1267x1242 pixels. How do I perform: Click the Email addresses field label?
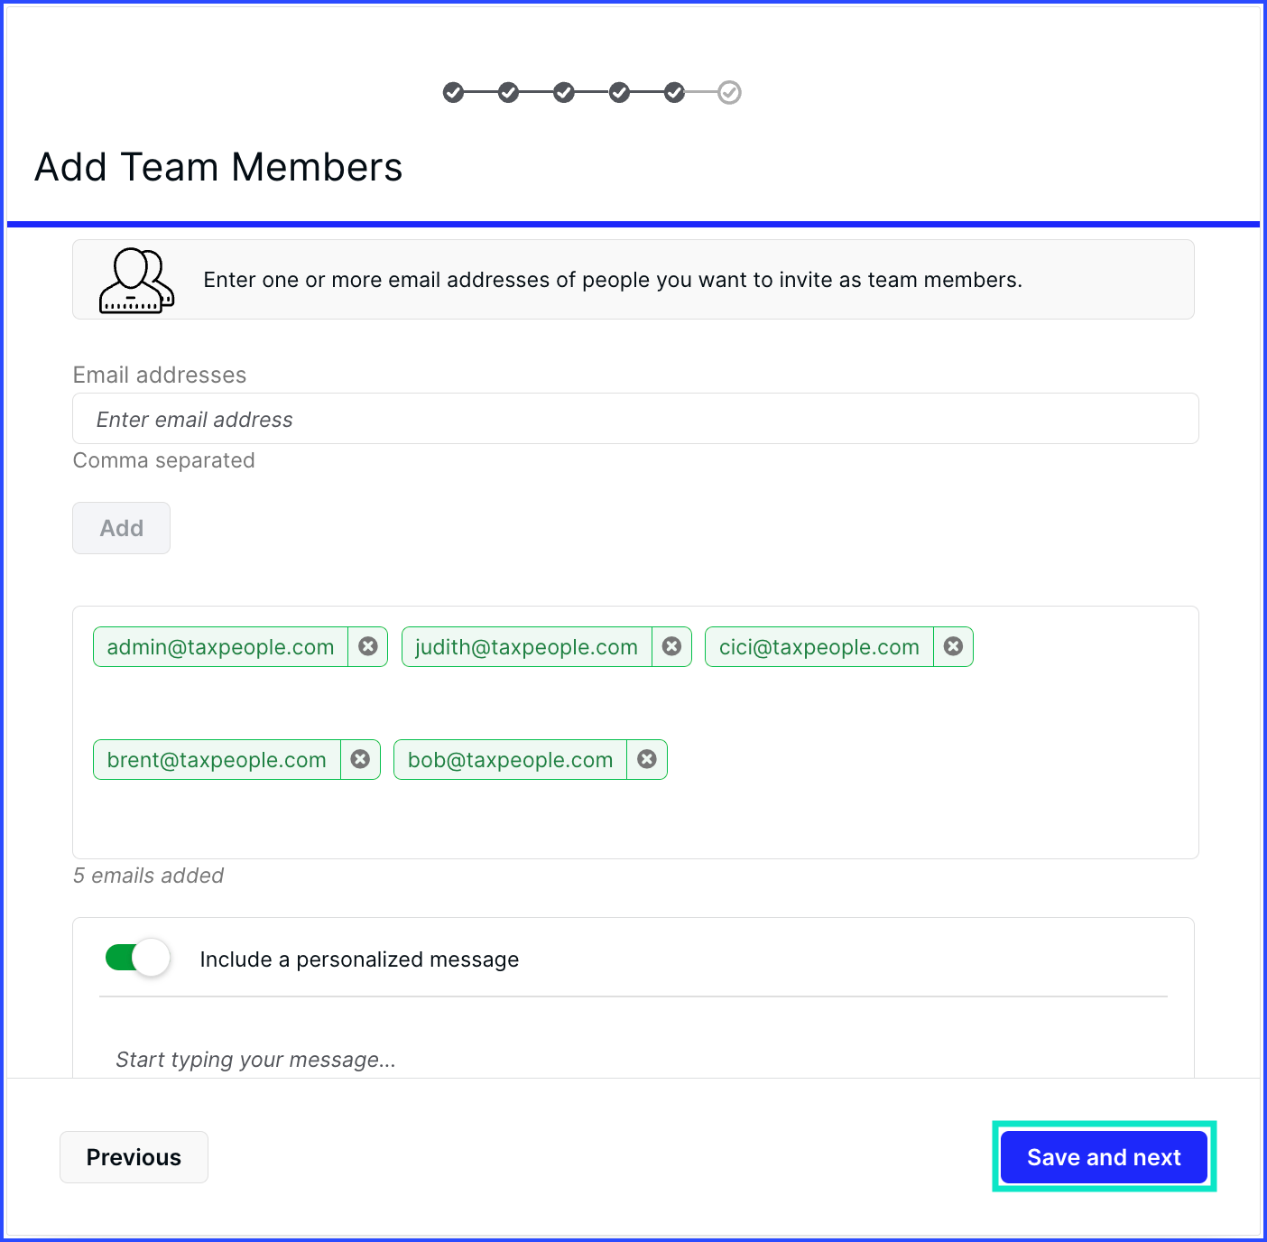point(160,375)
